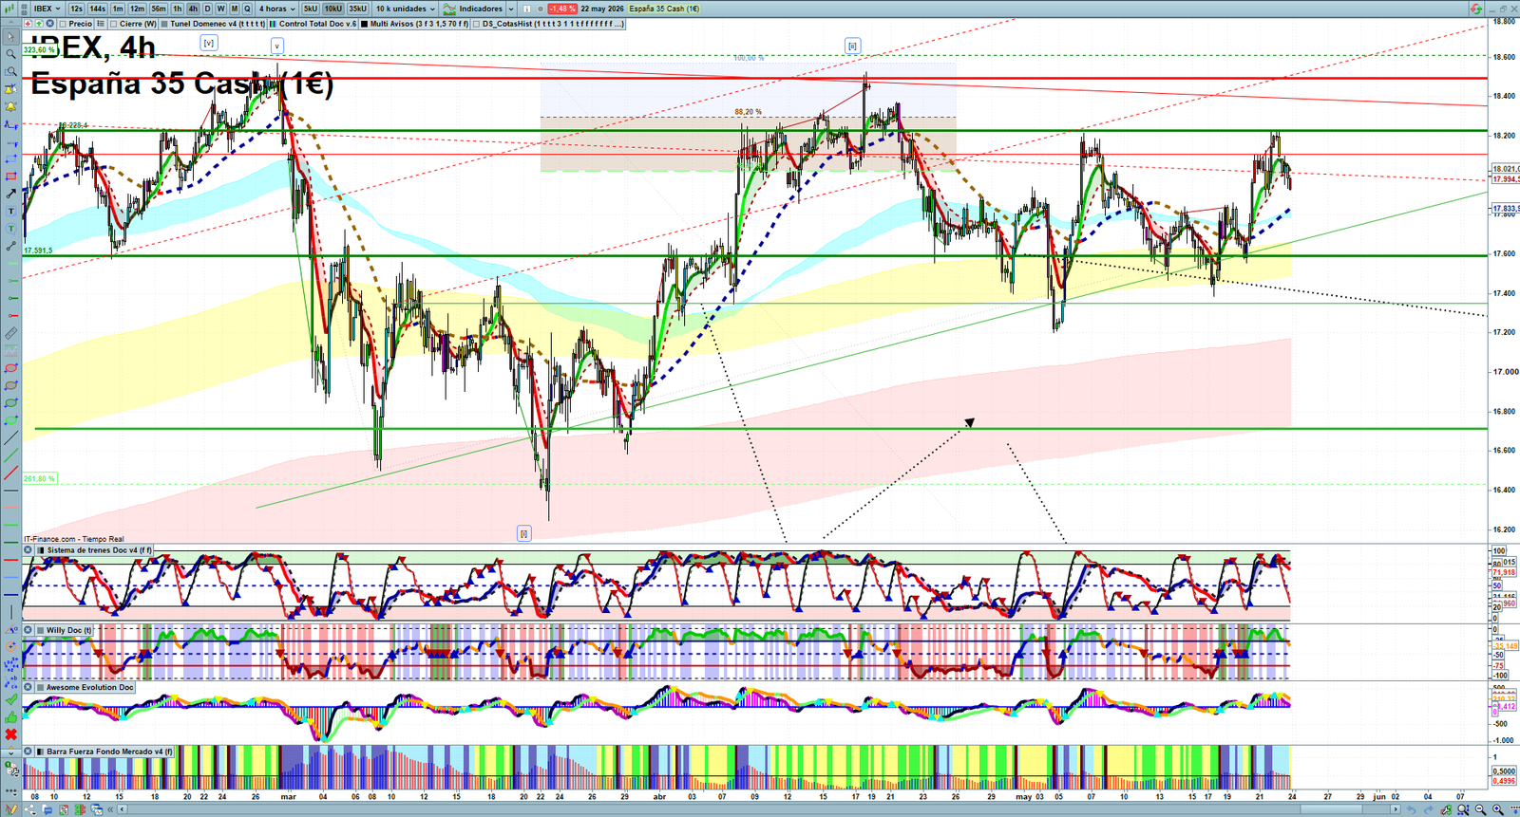Switch to the Q quarterly timeframe

tap(247, 9)
